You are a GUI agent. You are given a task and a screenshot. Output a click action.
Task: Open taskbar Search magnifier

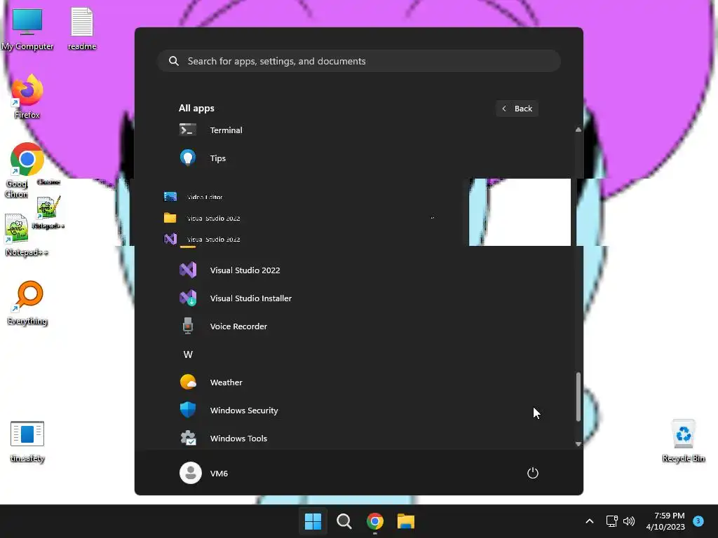[344, 521]
